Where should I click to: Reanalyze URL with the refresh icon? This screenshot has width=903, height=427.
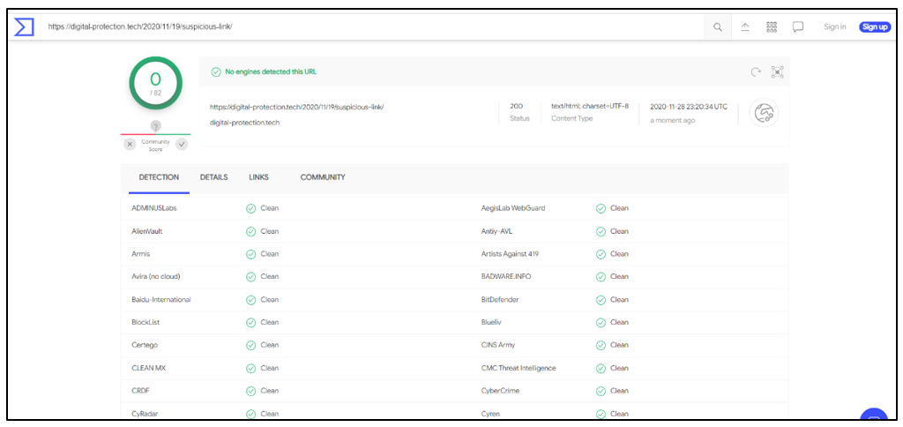tap(755, 71)
